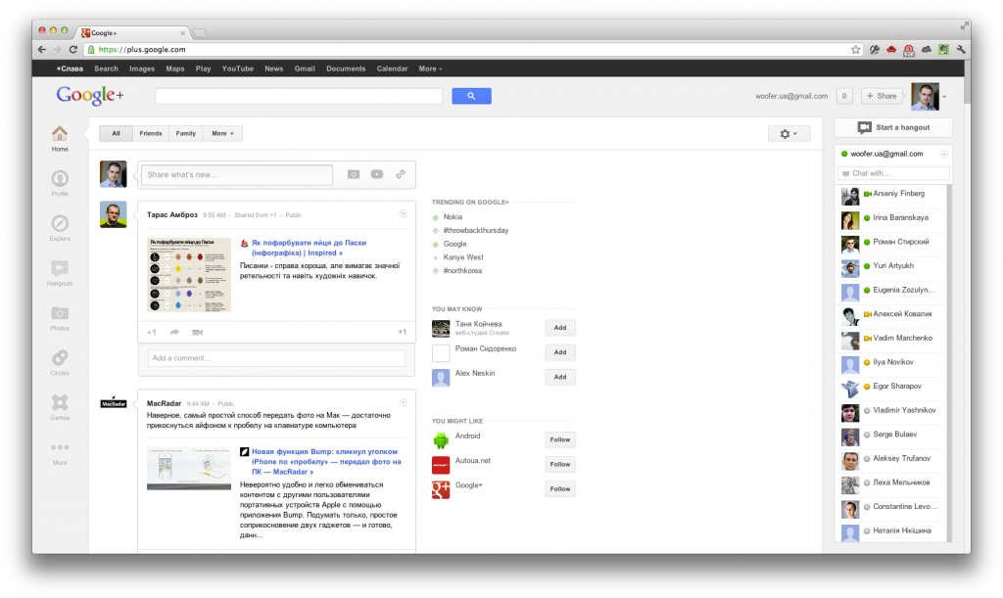Go back in the browser

coord(41,49)
